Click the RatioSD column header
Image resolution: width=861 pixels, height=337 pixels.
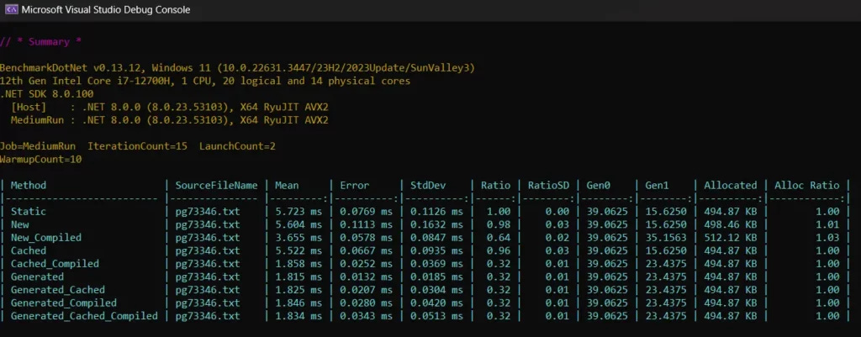click(548, 186)
